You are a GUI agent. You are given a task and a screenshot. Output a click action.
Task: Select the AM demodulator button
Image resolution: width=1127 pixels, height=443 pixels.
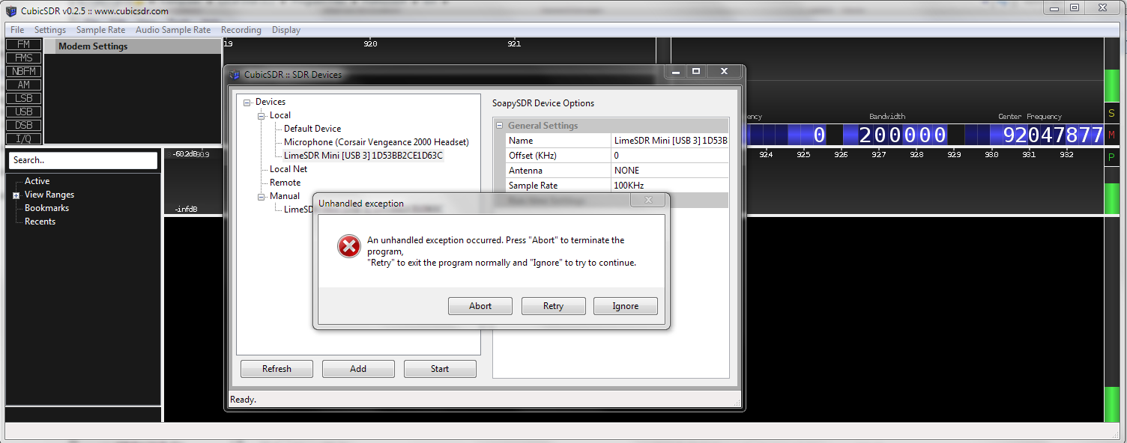[x=23, y=85]
